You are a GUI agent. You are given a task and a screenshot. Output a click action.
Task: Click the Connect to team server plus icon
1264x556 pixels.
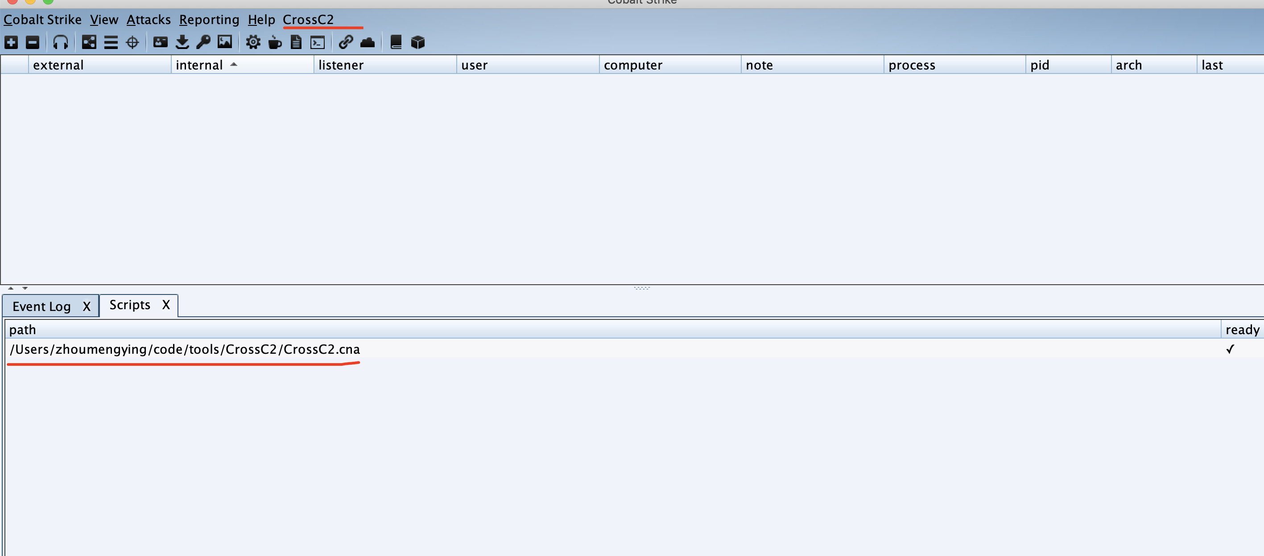[x=11, y=43]
